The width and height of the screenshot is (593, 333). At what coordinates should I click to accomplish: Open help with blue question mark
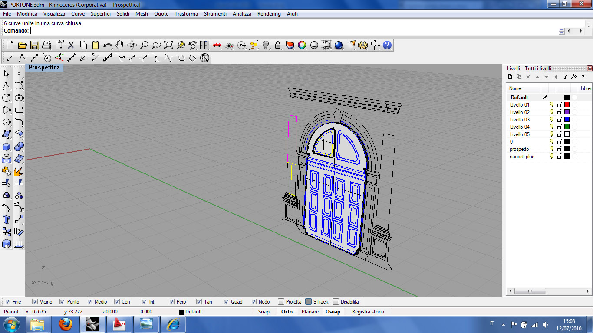(x=387, y=45)
